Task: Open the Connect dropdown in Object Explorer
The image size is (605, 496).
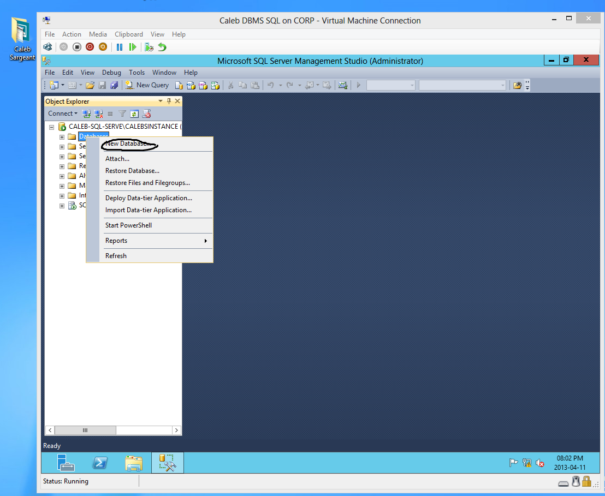Action: (x=62, y=113)
